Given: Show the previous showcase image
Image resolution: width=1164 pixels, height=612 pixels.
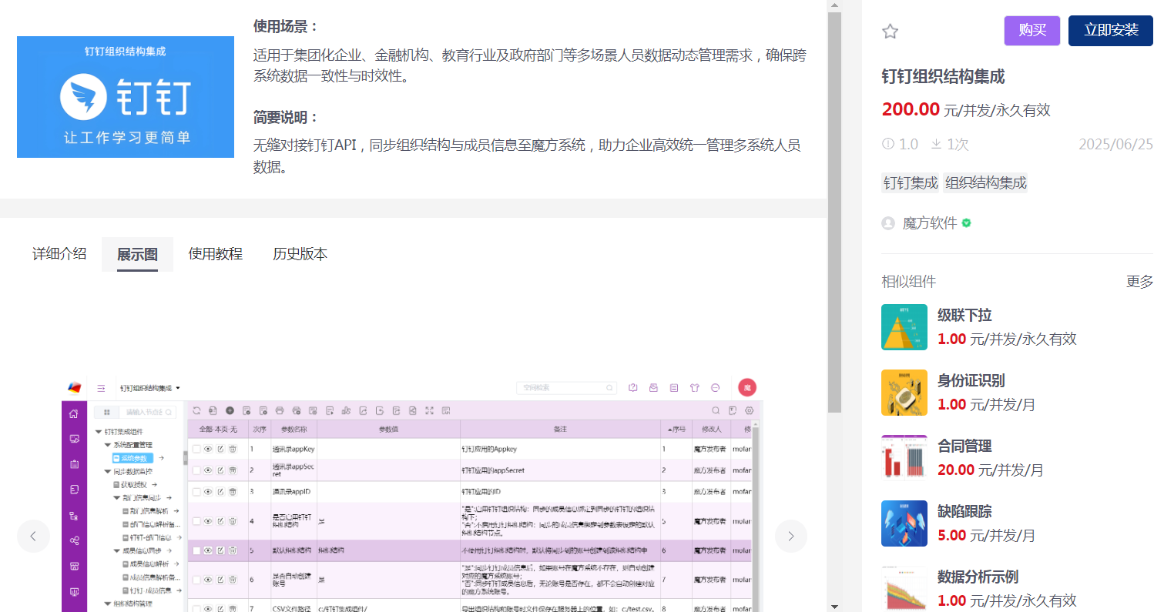Looking at the screenshot, I should [x=33, y=536].
